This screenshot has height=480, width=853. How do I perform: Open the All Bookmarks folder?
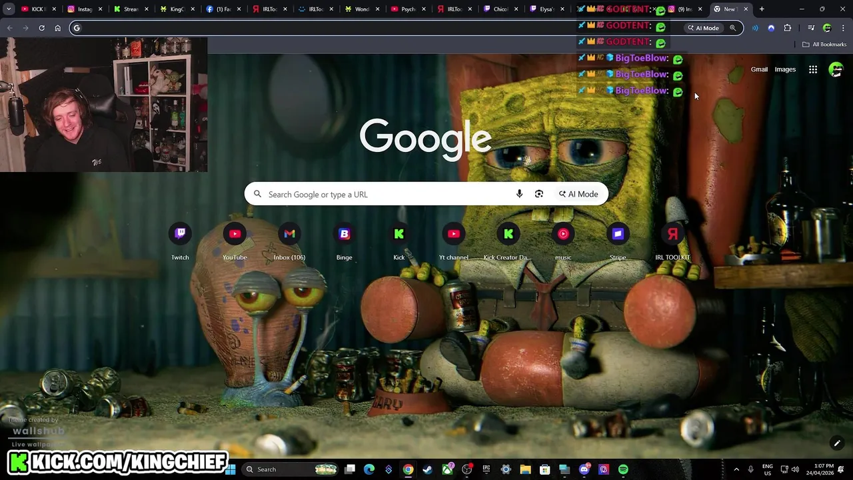pos(824,45)
